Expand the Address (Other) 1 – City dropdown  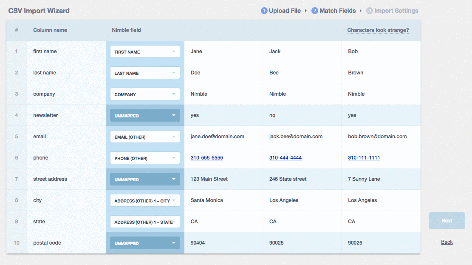pyautogui.click(x=145, y=200)
